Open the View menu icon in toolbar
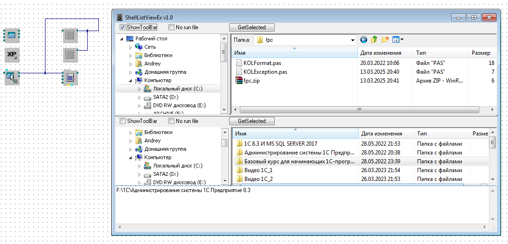 pyautogui.click(x=398, y=40)
